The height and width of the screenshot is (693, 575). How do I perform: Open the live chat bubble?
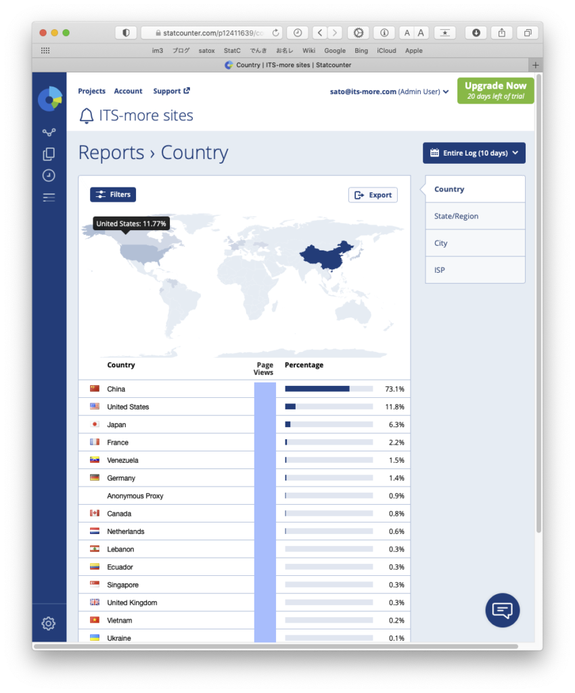click(502, 610)
